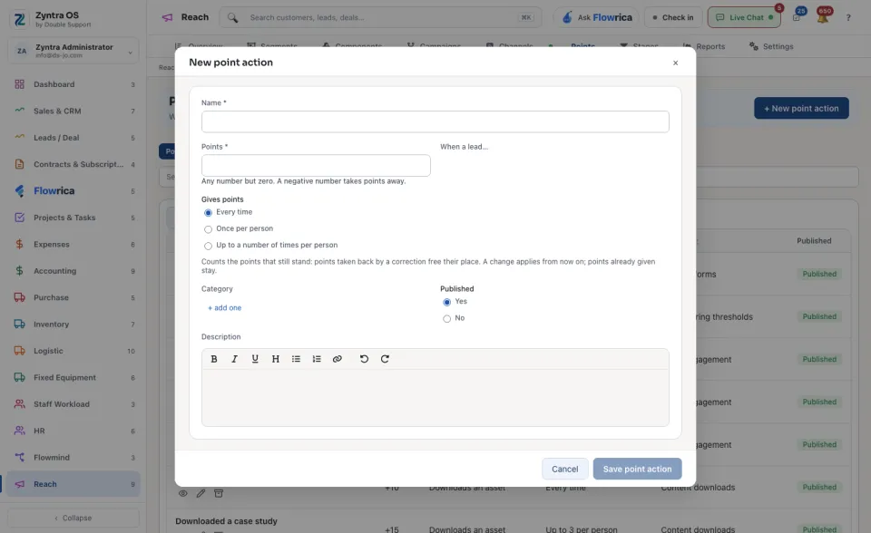The width and height of the screenshot is (871, 533).
Task: Insert link in Description editor
Action: coord(338,359)
